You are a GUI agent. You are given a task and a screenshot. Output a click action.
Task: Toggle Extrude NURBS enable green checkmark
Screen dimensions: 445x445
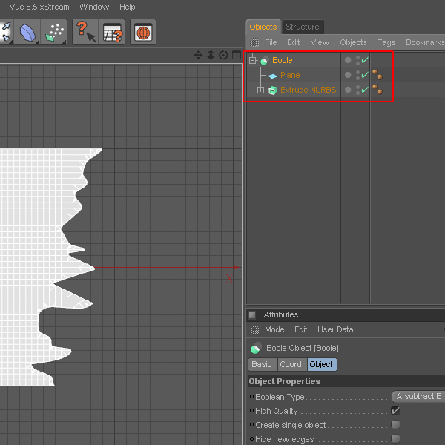tap(365, 90)
